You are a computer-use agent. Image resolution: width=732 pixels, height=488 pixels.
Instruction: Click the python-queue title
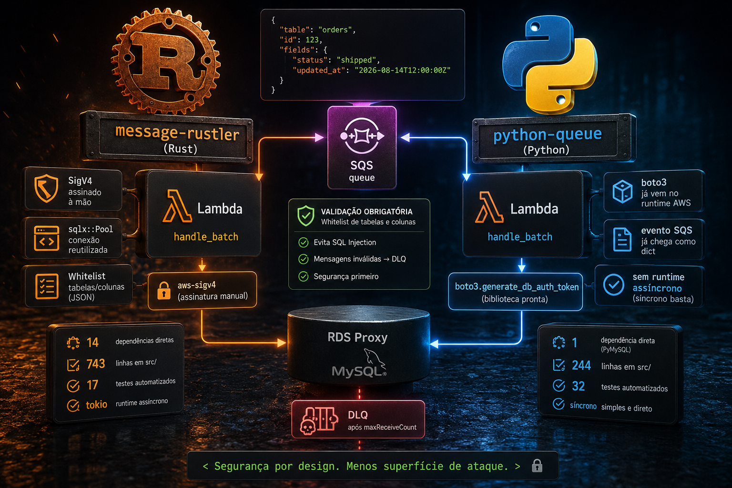(548, 134)
